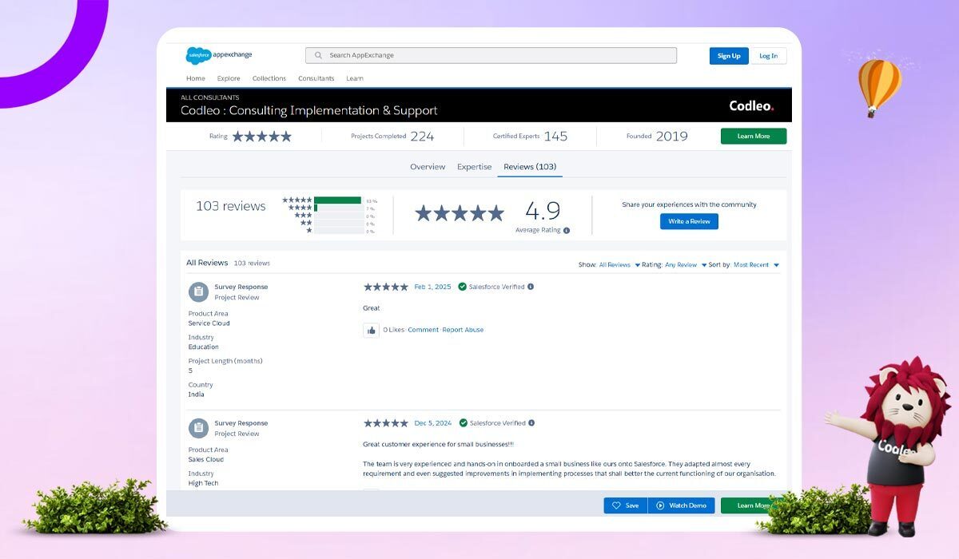The image size is (959, 559).
Task: Click star rating of Dec 5, 2024 review
Action: [x=386, y=423]
